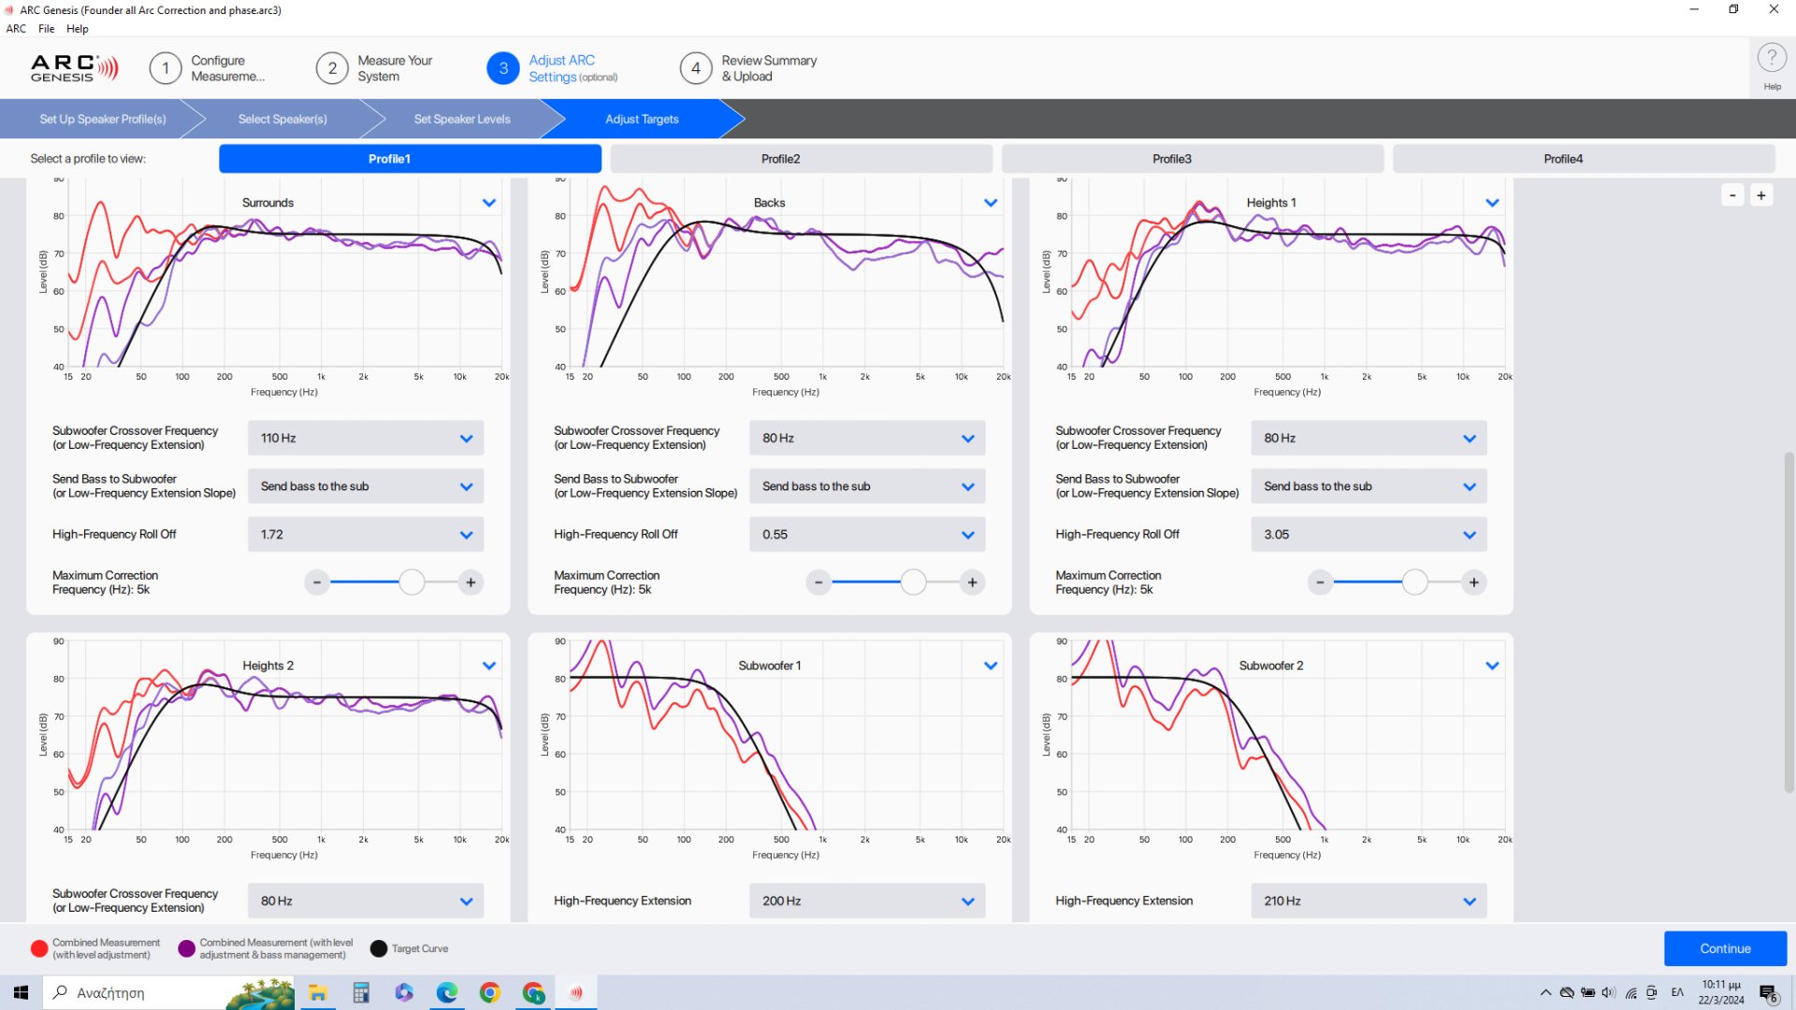The width and height of the screenshot is (1796, 1010).
Task: Switch to Profile2 tab
Action: point(801,159)
